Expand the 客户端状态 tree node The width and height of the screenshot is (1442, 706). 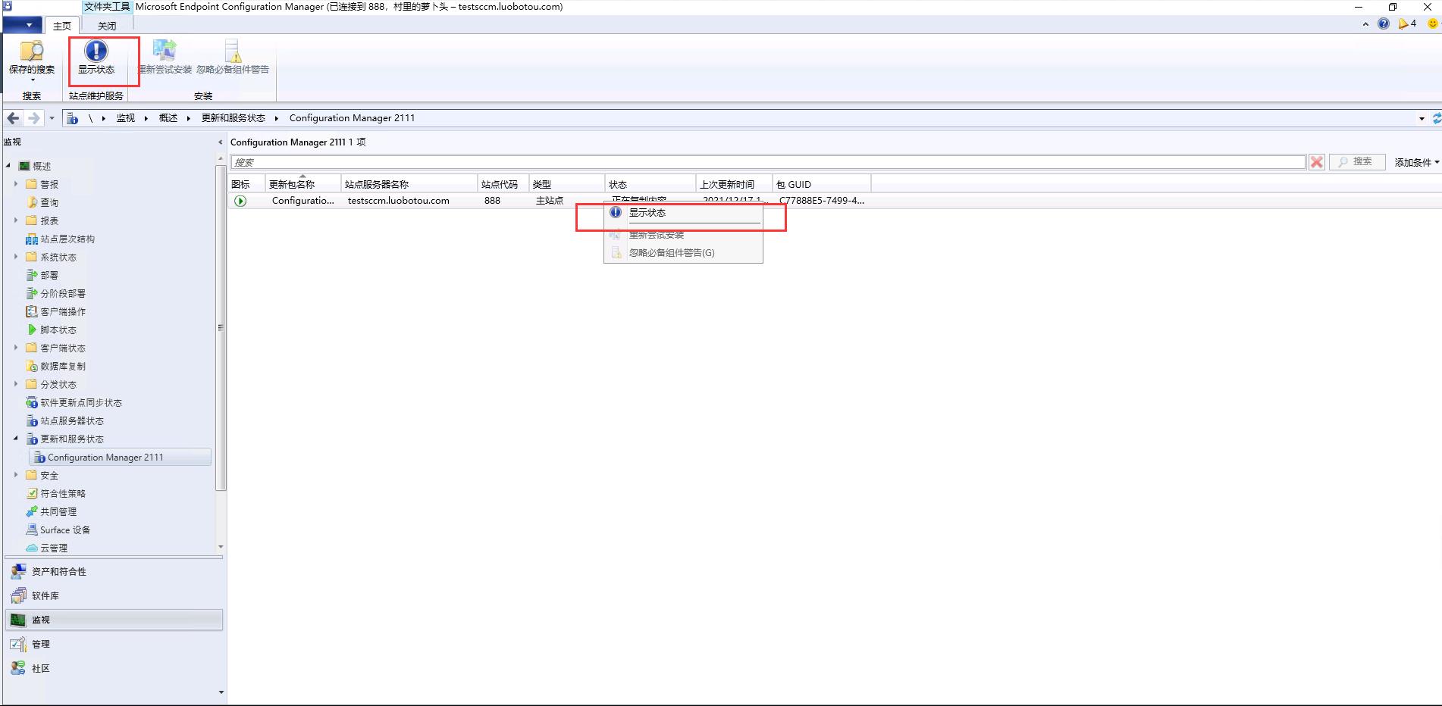click(16, 348)
